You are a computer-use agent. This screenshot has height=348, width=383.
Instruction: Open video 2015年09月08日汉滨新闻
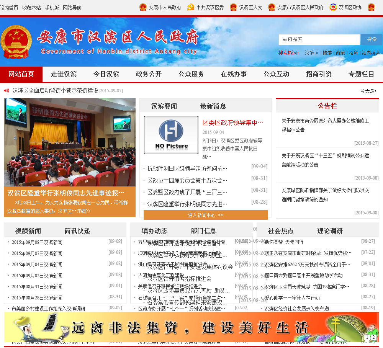click(x=37, y=242)
